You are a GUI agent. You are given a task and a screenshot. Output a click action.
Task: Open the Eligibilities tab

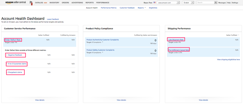(153, 8)
